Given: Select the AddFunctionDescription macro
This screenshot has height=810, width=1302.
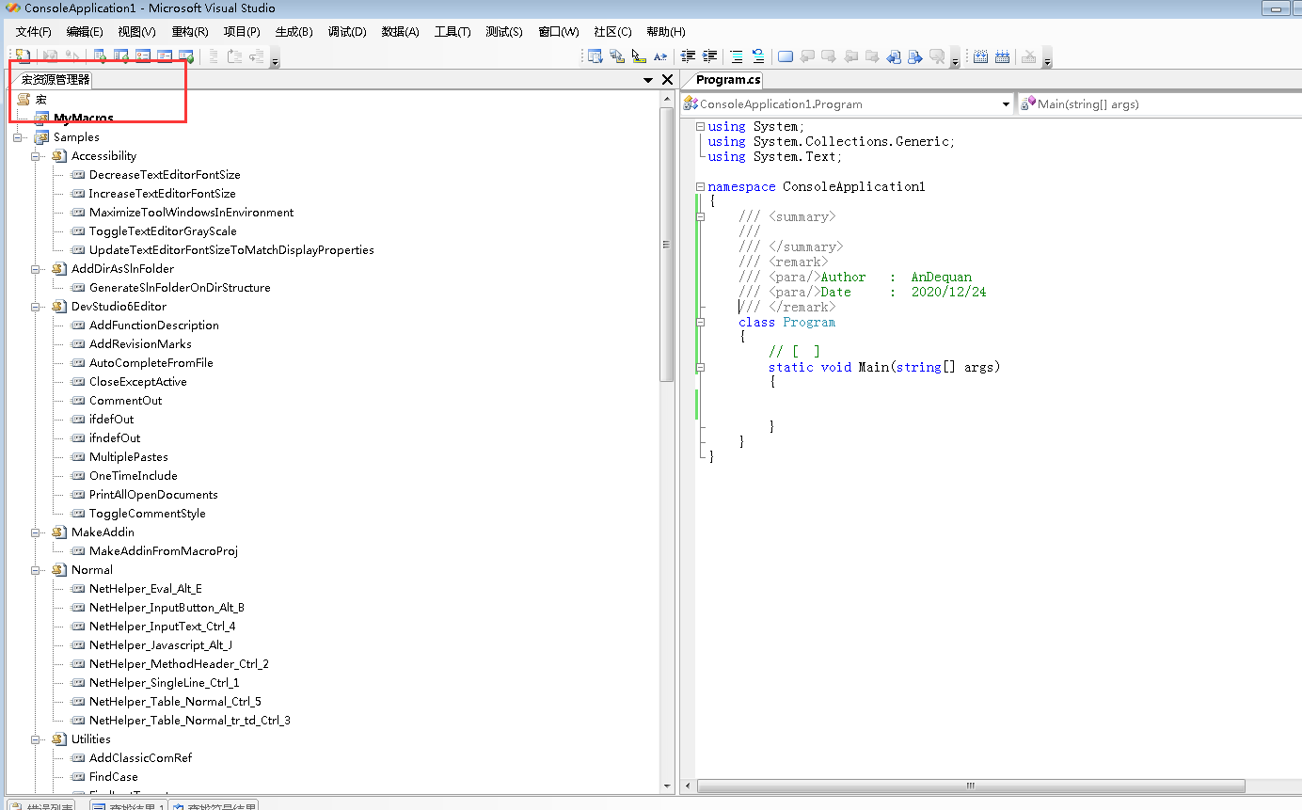Looking at the screenshot, I should pos(154,326).
